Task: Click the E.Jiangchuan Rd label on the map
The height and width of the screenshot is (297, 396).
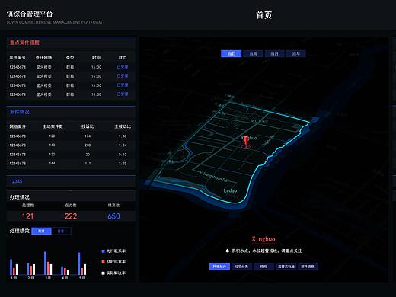Action: tap(213, 177)
